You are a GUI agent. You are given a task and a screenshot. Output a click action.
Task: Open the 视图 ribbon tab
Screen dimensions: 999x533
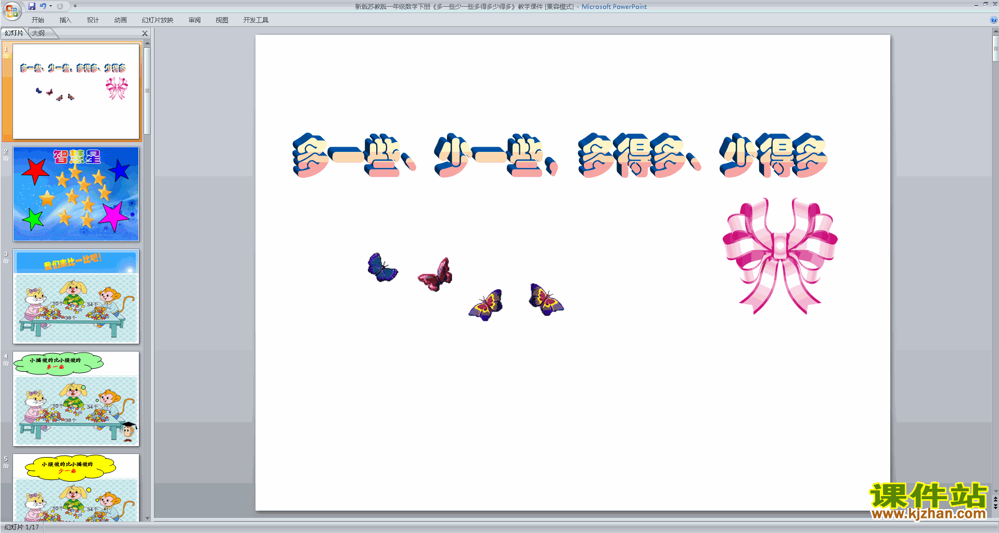point(222,20)
